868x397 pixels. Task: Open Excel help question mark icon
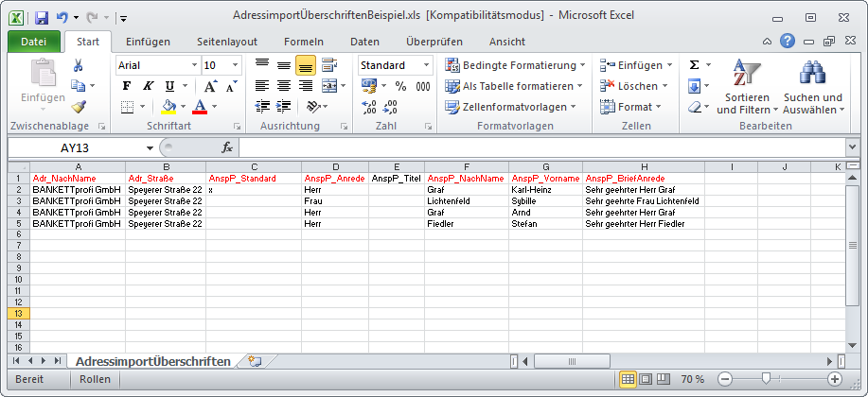click(788, 41)
